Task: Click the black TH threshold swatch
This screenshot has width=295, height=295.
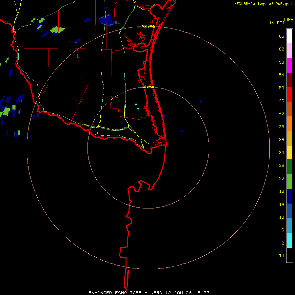Action: pyautogui.click(x=289, y=255)
